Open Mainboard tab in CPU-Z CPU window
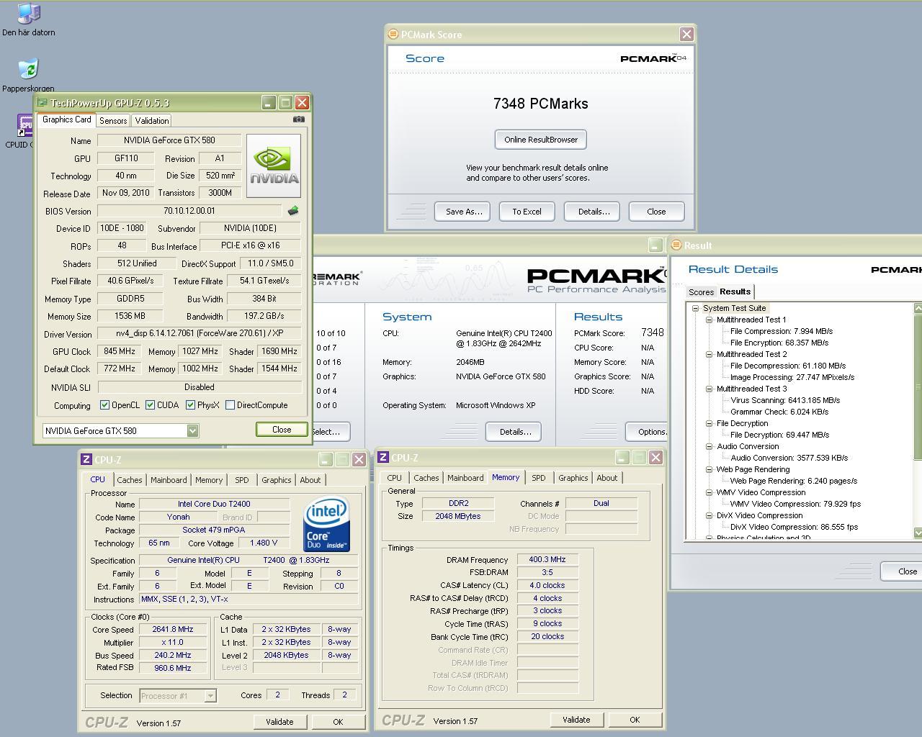This screenshot has height=737, width=922. (x=169, y=480)
